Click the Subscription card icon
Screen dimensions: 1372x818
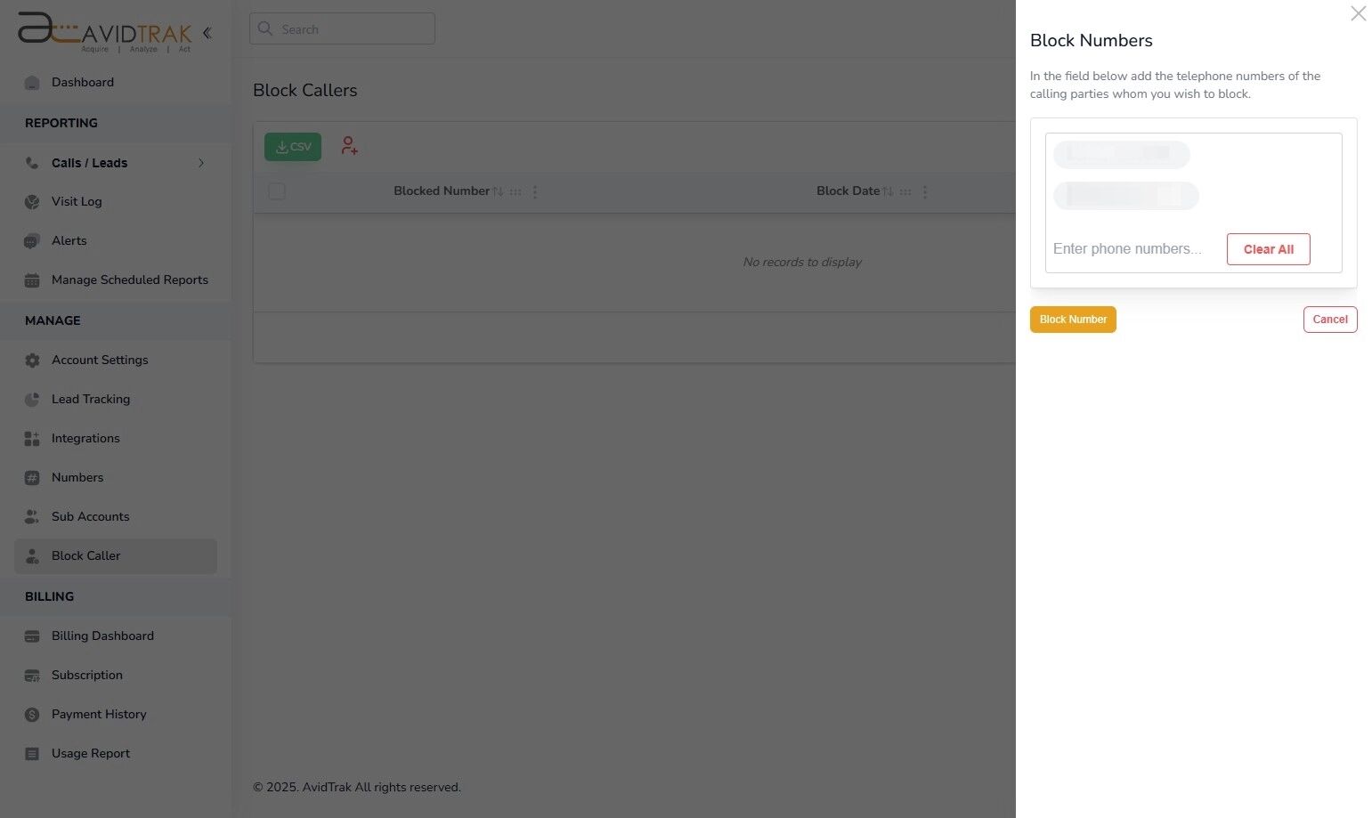pos(32,676)
